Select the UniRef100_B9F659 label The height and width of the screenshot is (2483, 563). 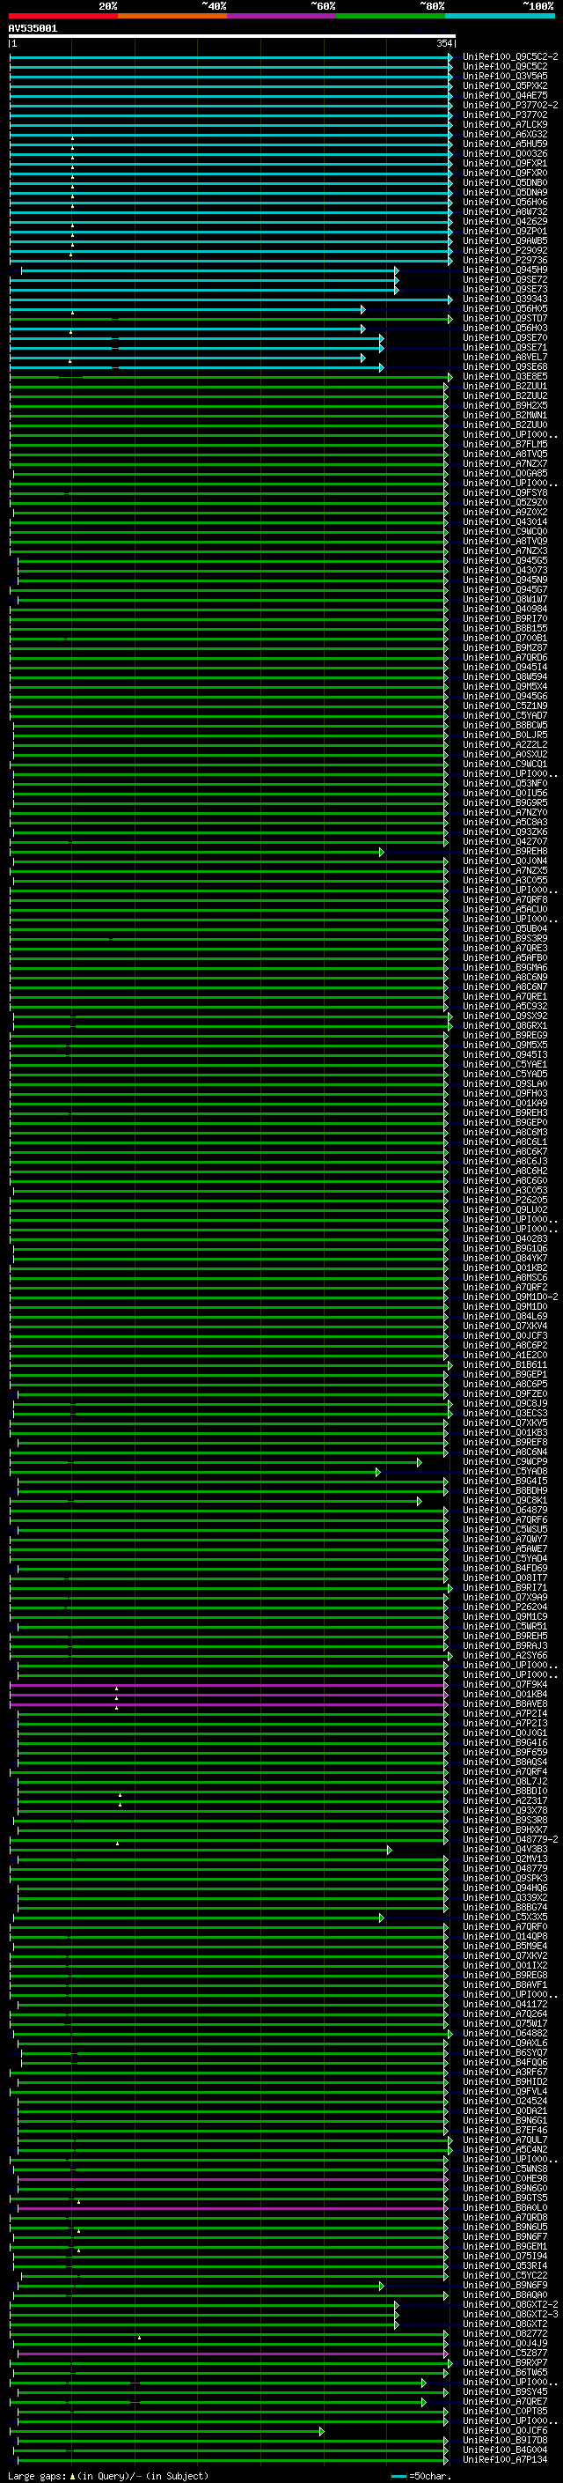[x=505, y=1751]
